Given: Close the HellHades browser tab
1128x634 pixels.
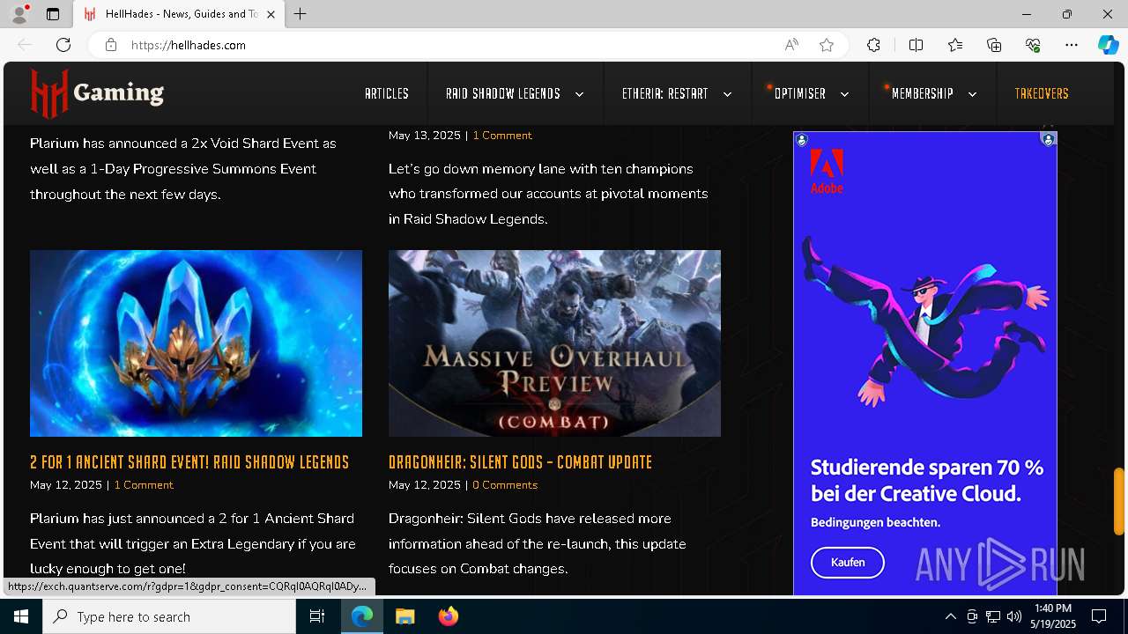Looking at the screenshot, I should point(271,14).
